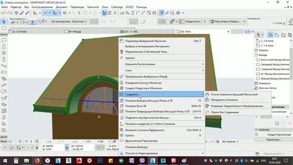Image resolution: width=293 pixels, height=165 pixels.
Task: Select the Zone tool in toolbox
Action: click(4, 130)
